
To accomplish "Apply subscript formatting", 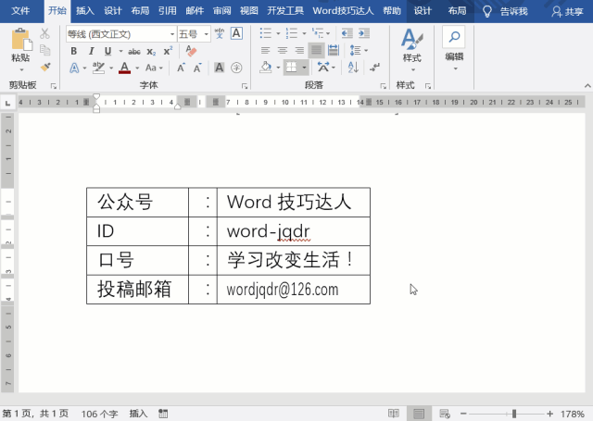I will click(151, 51).
